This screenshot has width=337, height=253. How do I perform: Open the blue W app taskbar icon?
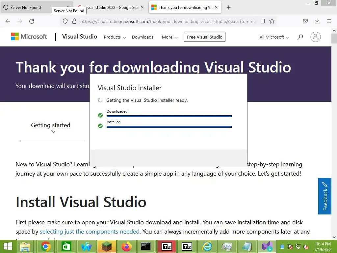coord(86,246)
